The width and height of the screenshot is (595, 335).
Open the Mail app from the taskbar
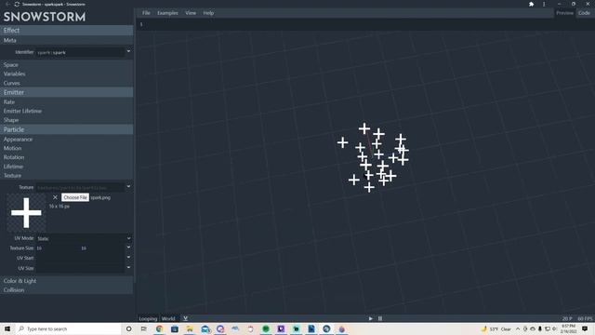point(205,328)
